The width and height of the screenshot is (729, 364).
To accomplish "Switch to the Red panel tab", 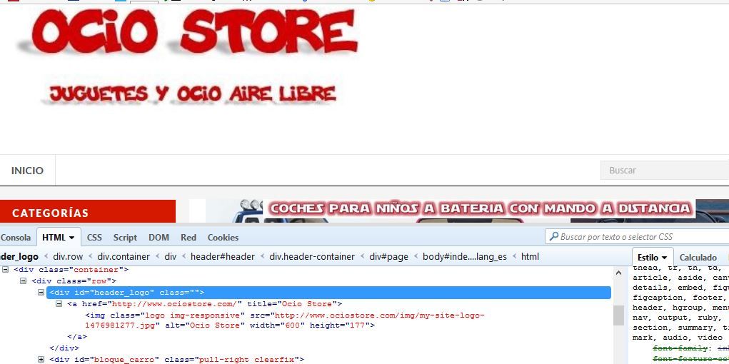I will coord(188,238).
